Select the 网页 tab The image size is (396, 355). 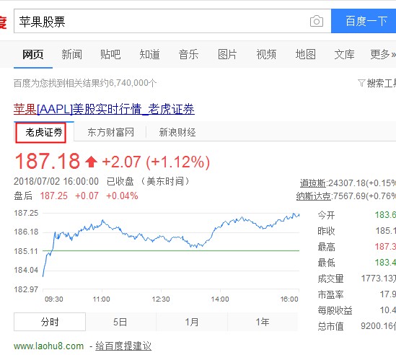(33, 54)
